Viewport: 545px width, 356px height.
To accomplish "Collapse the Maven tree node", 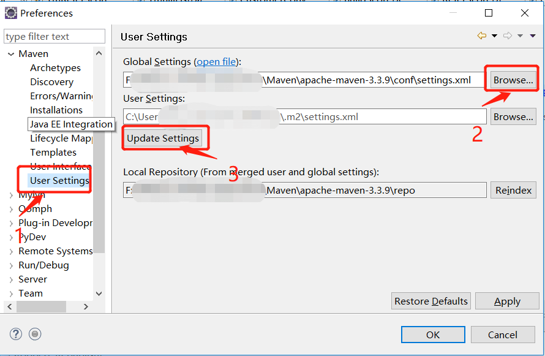I will 11,55.
